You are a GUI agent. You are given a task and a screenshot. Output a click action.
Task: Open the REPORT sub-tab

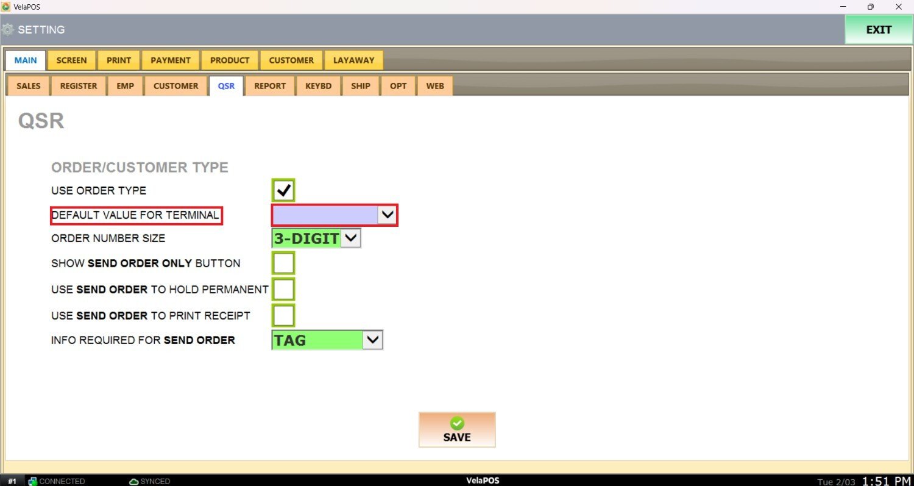(270, 86)
